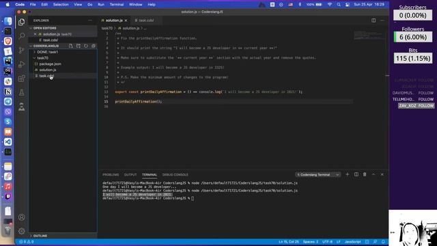The image size is (437, 246).
Task: Open Spotlight search in the macOS menu bar
Action: (x=339, y=5)
